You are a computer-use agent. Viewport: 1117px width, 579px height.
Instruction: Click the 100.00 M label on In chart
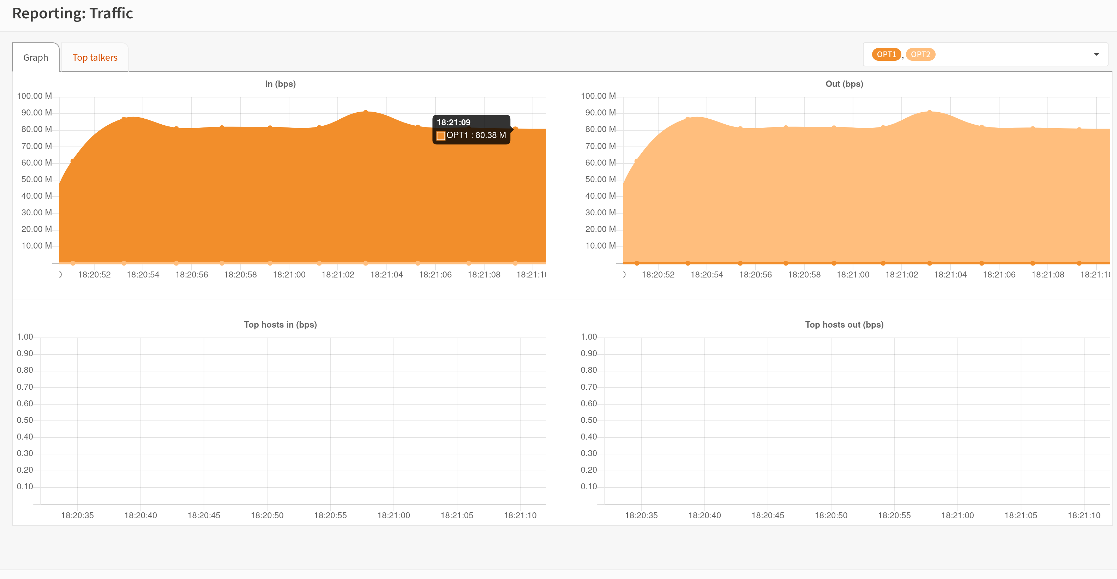34,96
